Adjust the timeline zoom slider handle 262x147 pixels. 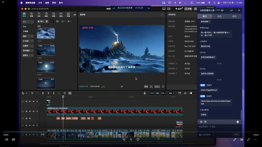pyautogui.click(x=191, y=93)
